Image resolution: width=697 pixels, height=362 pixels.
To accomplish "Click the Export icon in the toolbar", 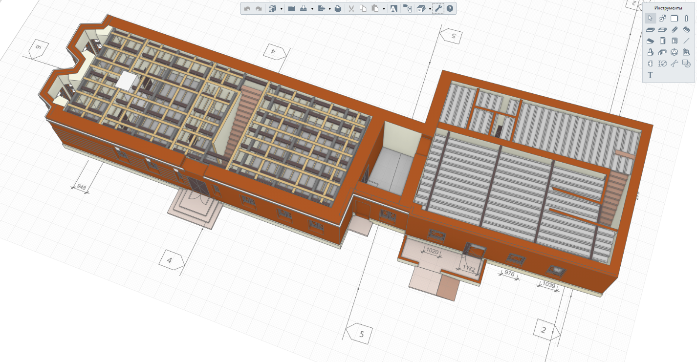I will (321, 8).
